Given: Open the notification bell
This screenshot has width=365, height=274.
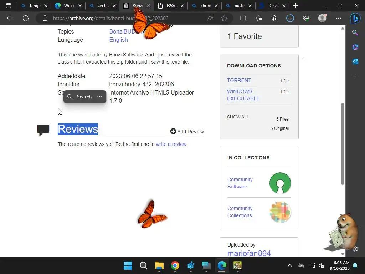Looking at the screenshot, I should (355, 265).
